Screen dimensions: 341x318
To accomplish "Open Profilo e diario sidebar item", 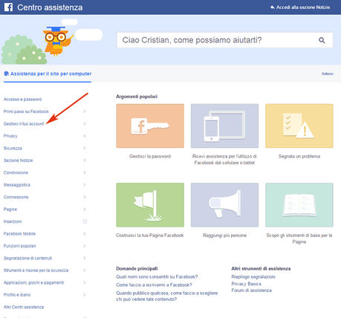I will pos(17,295).
